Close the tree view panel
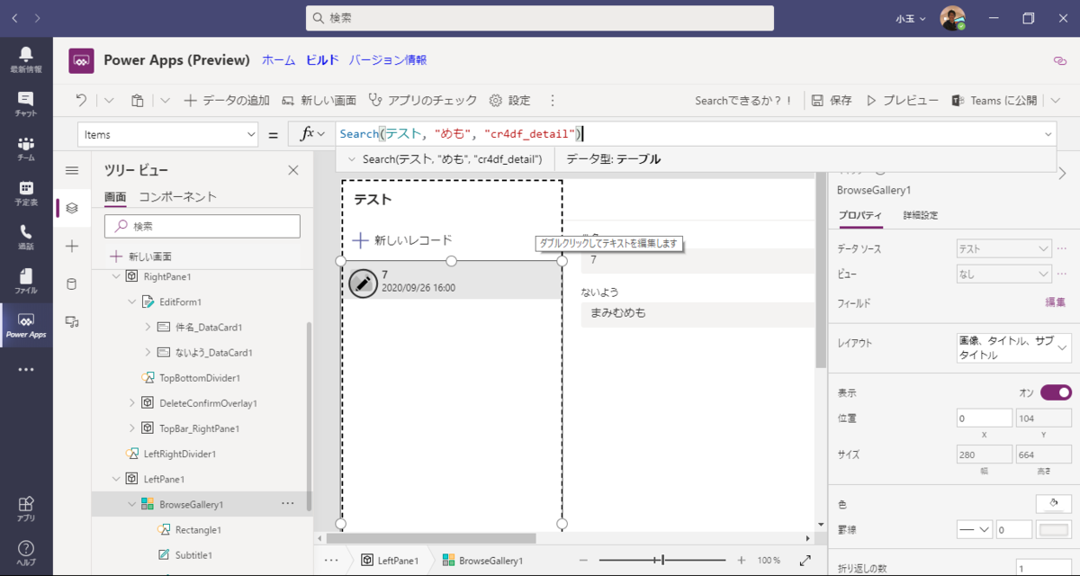The width and height of the screenshot is (1080, 576). click(292, 170)
